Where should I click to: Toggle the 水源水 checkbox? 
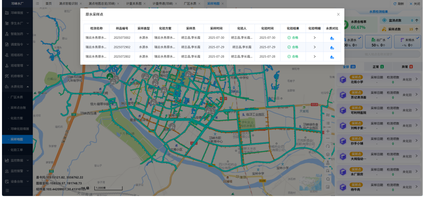coord(360,38)
